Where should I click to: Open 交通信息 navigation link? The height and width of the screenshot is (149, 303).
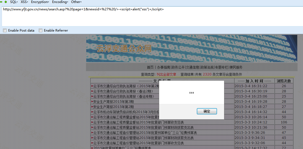tap(192, 67)
